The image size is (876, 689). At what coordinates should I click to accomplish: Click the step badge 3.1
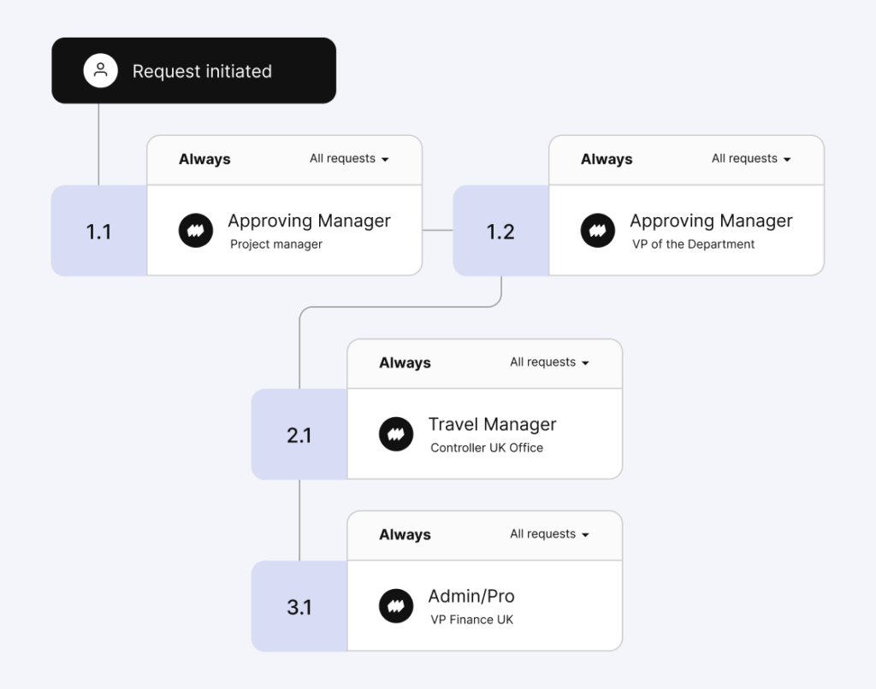299,605
